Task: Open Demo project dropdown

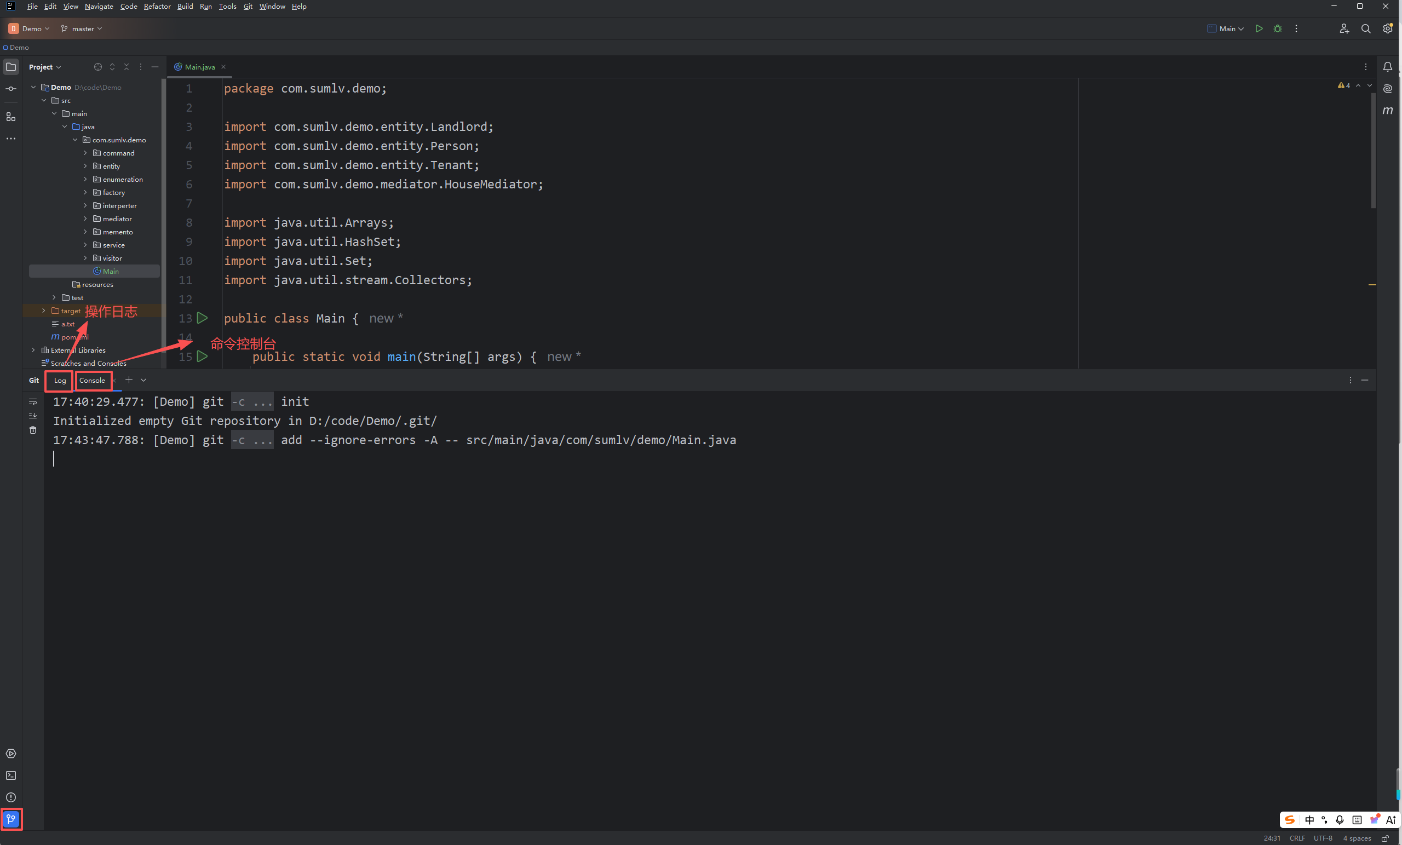Action: [29, 28]
